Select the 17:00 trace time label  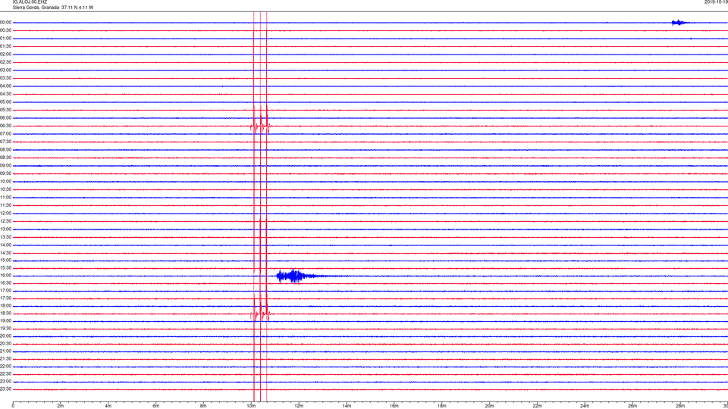(x=6, y=291)
